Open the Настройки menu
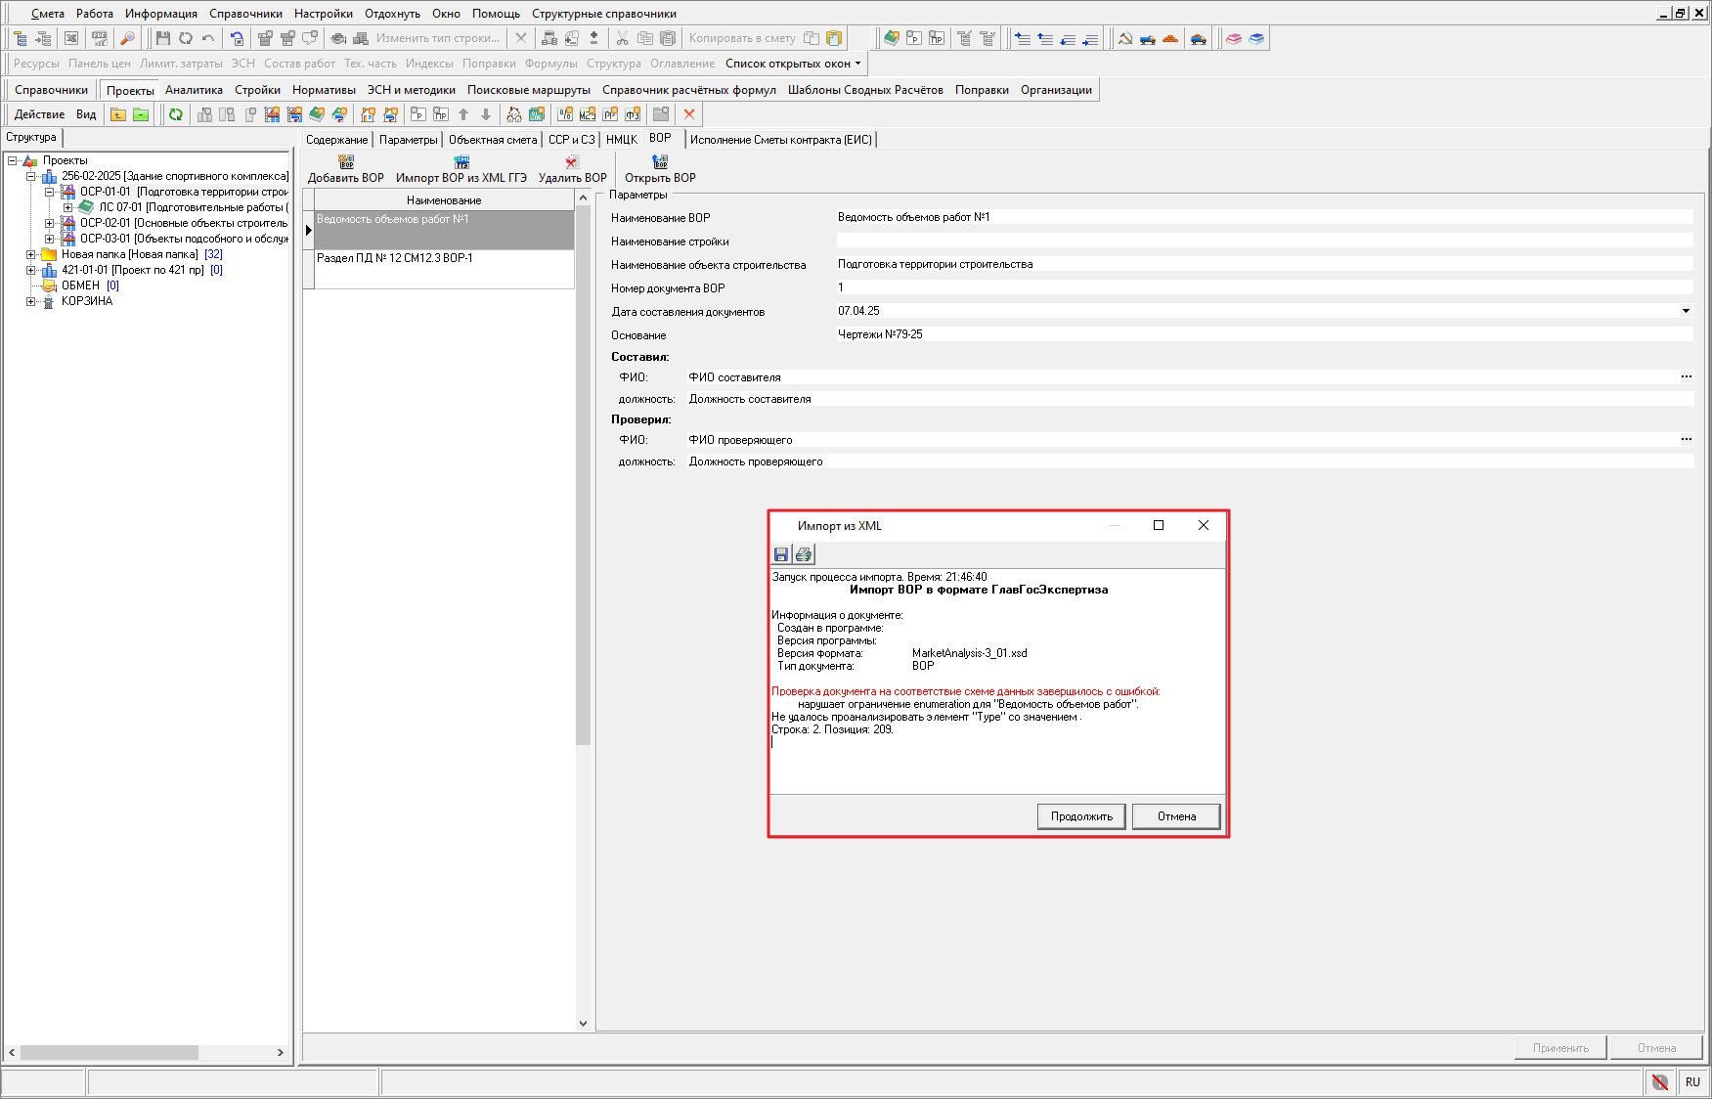 pyautogui.click(x=323, y=14)
